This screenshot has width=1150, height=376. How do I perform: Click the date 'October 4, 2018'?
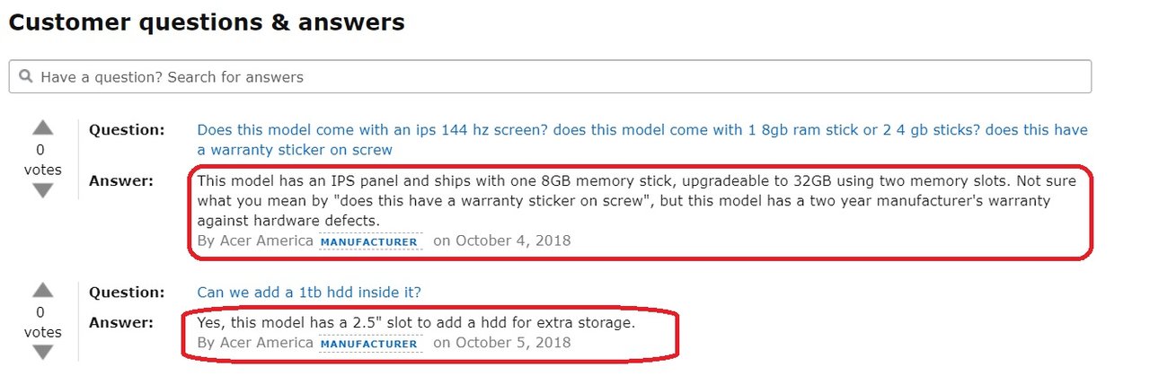(513, 240)
